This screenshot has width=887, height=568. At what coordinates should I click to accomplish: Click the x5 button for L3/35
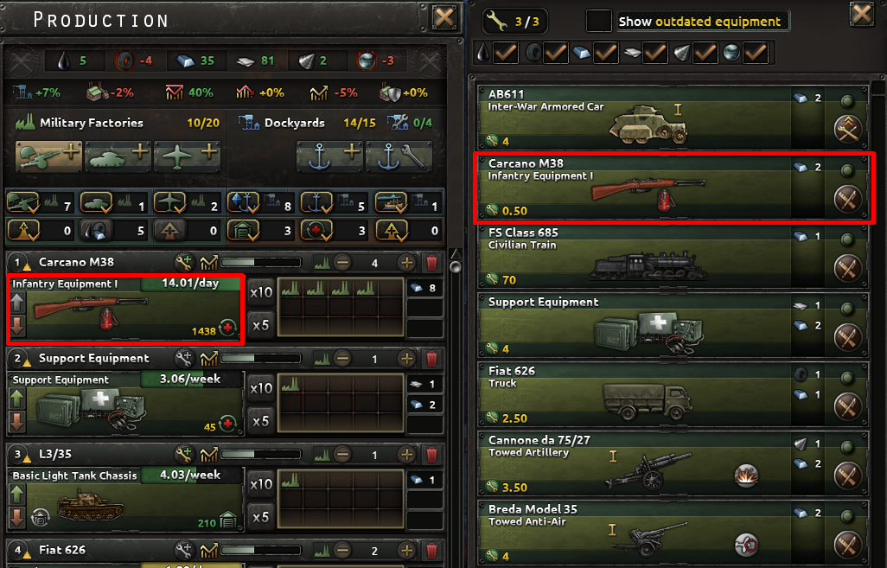pos(261,517)
